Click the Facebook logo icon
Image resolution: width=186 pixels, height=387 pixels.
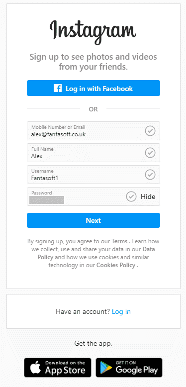(58, 88)
